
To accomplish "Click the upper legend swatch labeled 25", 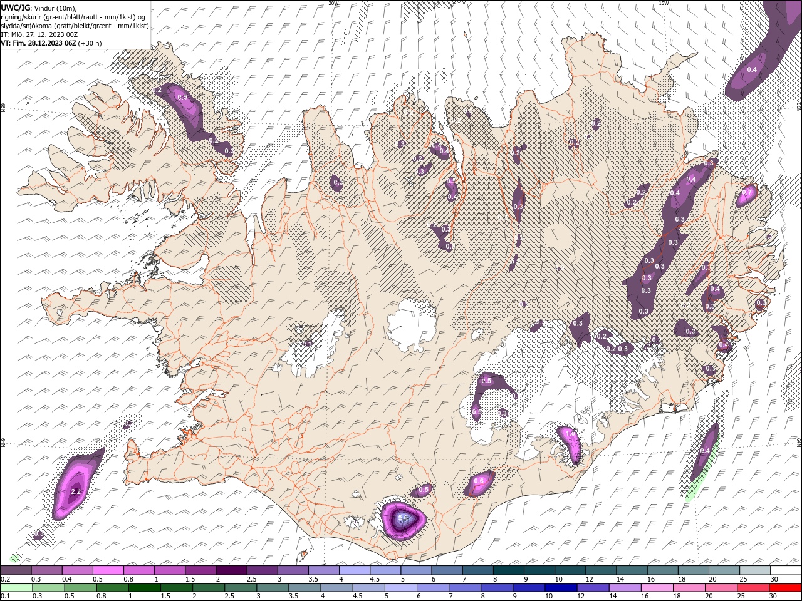I will [756, 570].
